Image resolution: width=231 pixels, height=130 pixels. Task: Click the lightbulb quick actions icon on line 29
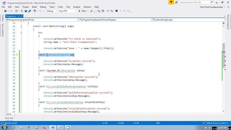(17, 55)
